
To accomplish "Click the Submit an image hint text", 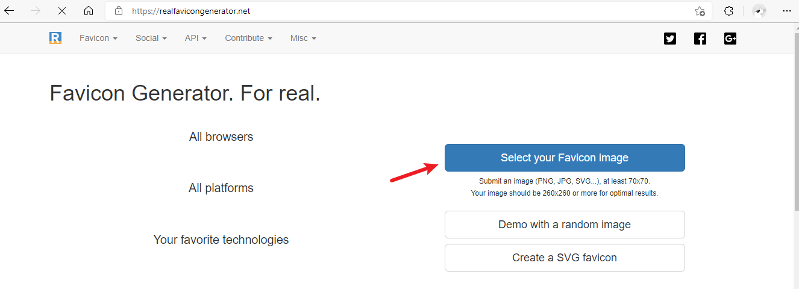I will pyautogui.click(x=565, y=181).
